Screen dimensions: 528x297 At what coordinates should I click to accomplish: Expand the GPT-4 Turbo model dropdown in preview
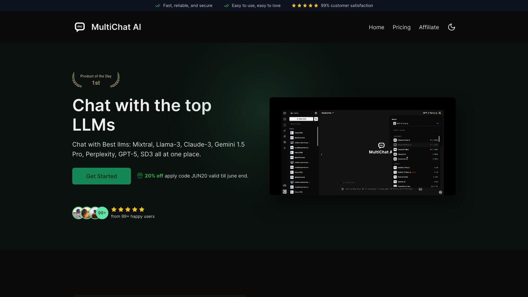(416, 123)
